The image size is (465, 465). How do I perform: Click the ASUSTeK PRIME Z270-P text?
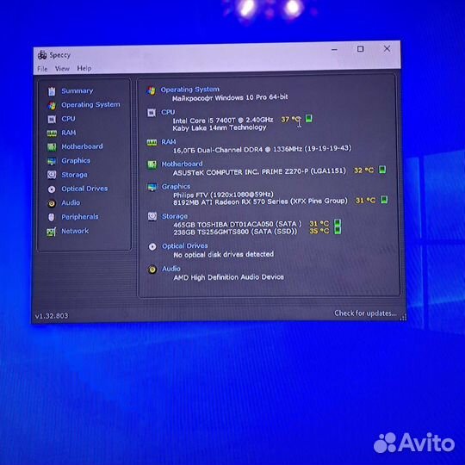coord(259,171)
